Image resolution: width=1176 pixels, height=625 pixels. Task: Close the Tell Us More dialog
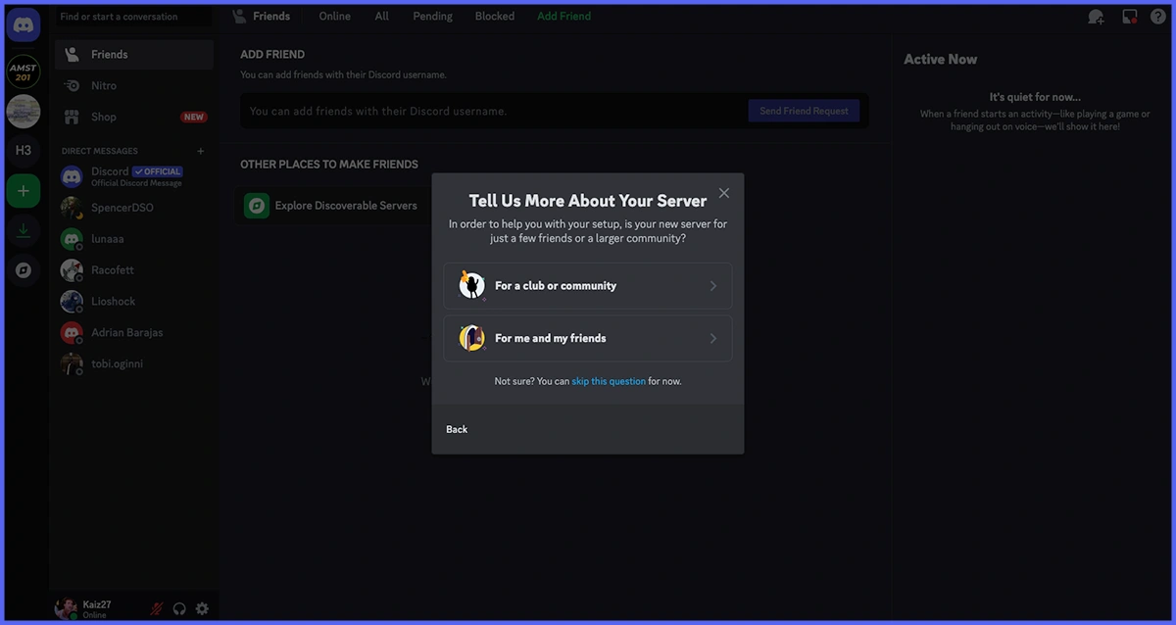click(x=723, y=193)
